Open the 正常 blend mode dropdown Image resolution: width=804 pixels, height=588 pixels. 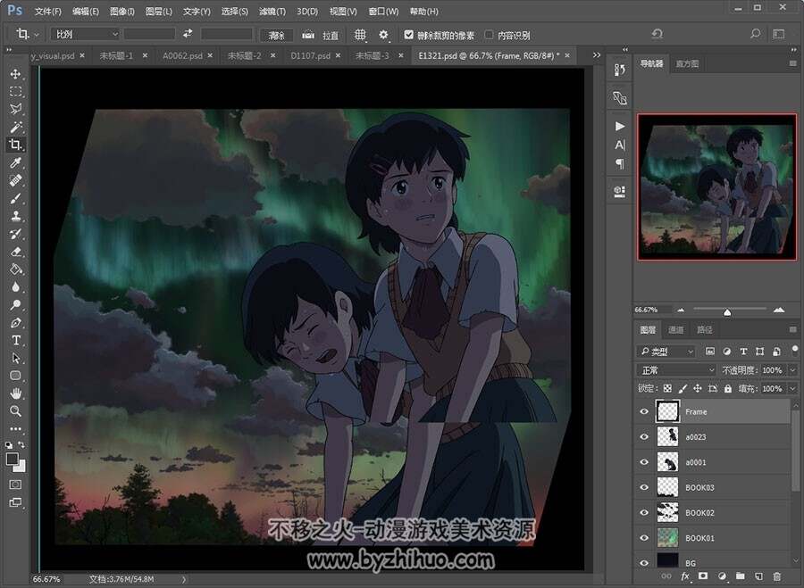click(676, 369)
